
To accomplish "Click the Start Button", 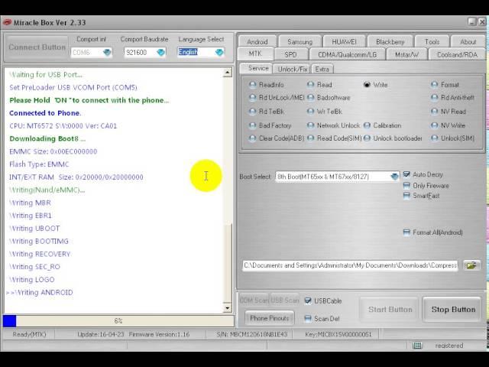I will [390, 309].
